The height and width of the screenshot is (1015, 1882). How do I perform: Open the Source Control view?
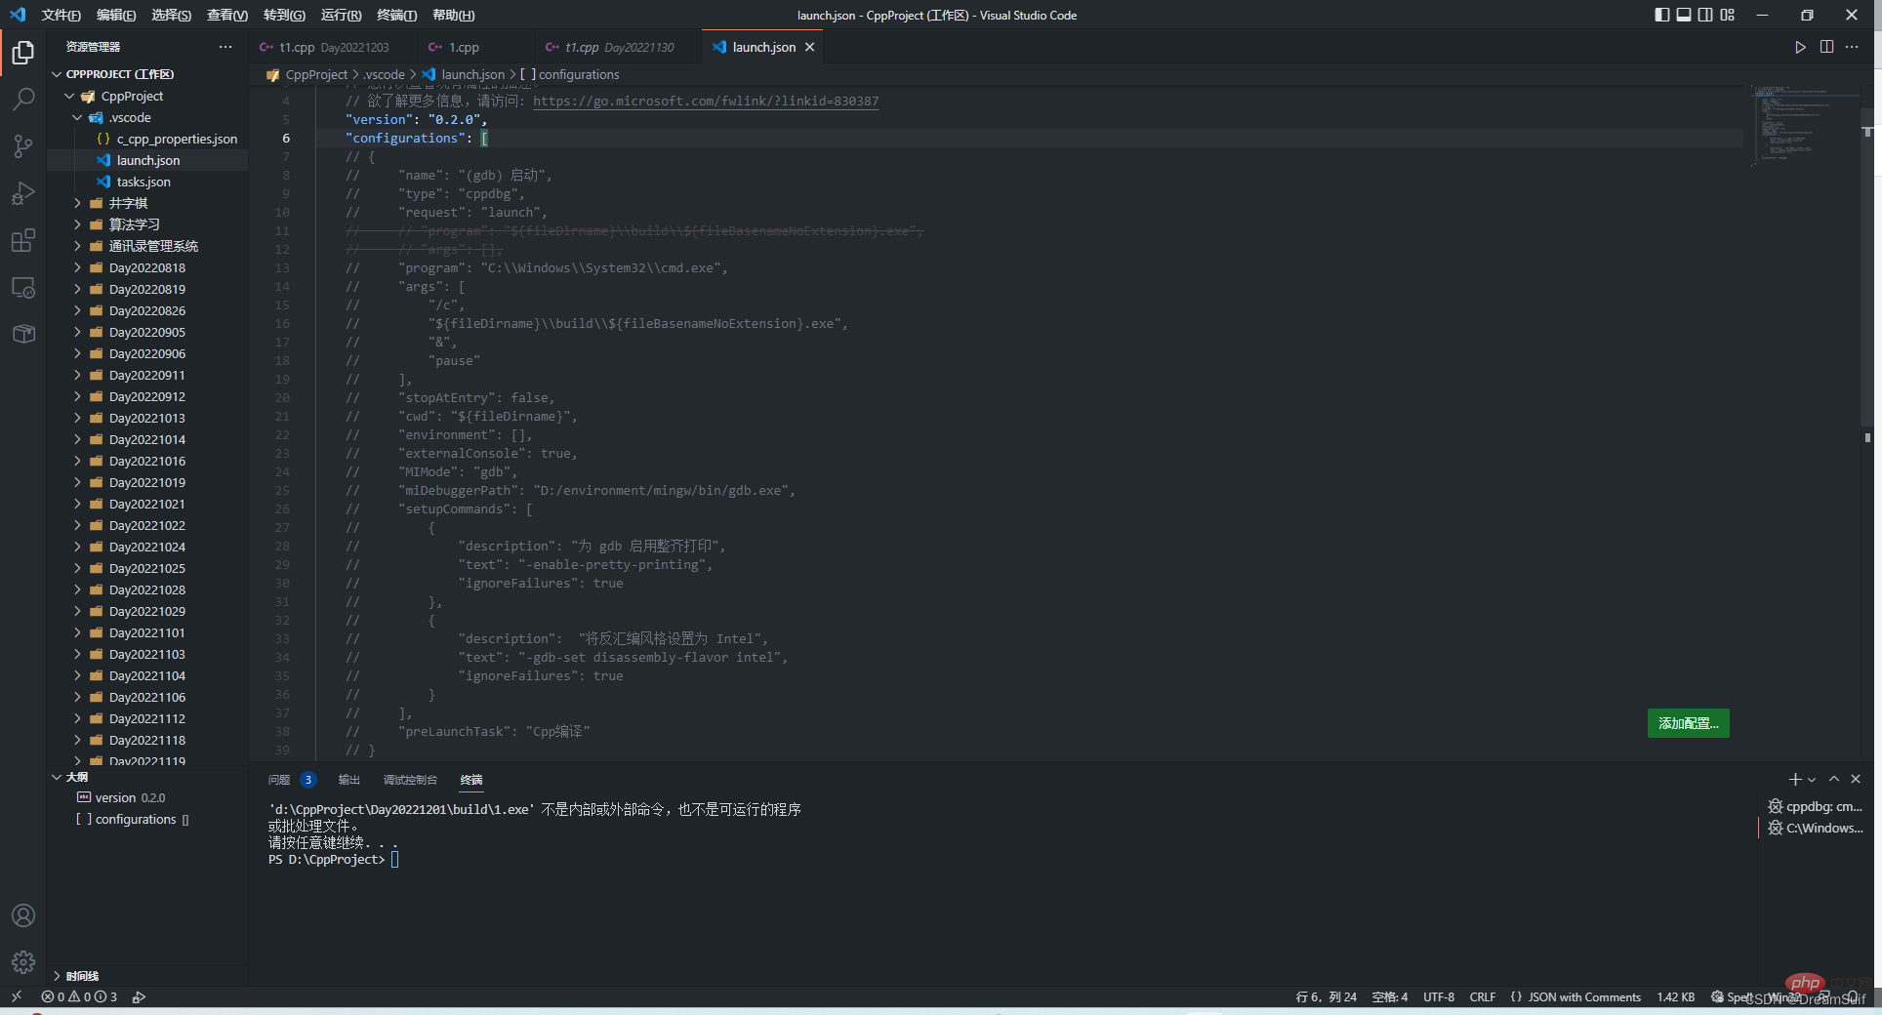click(23, 146)
